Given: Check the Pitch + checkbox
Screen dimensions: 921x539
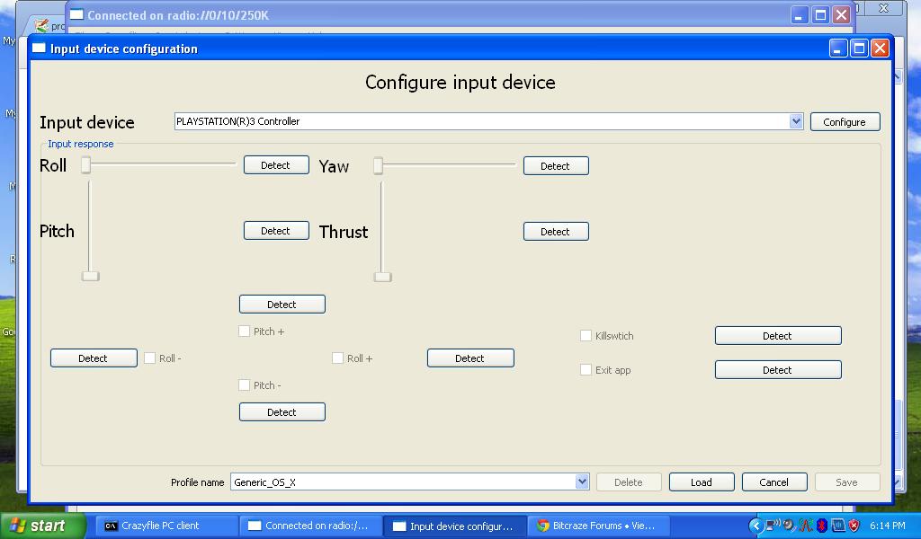Looking at the screenshot, I should 245,331.
